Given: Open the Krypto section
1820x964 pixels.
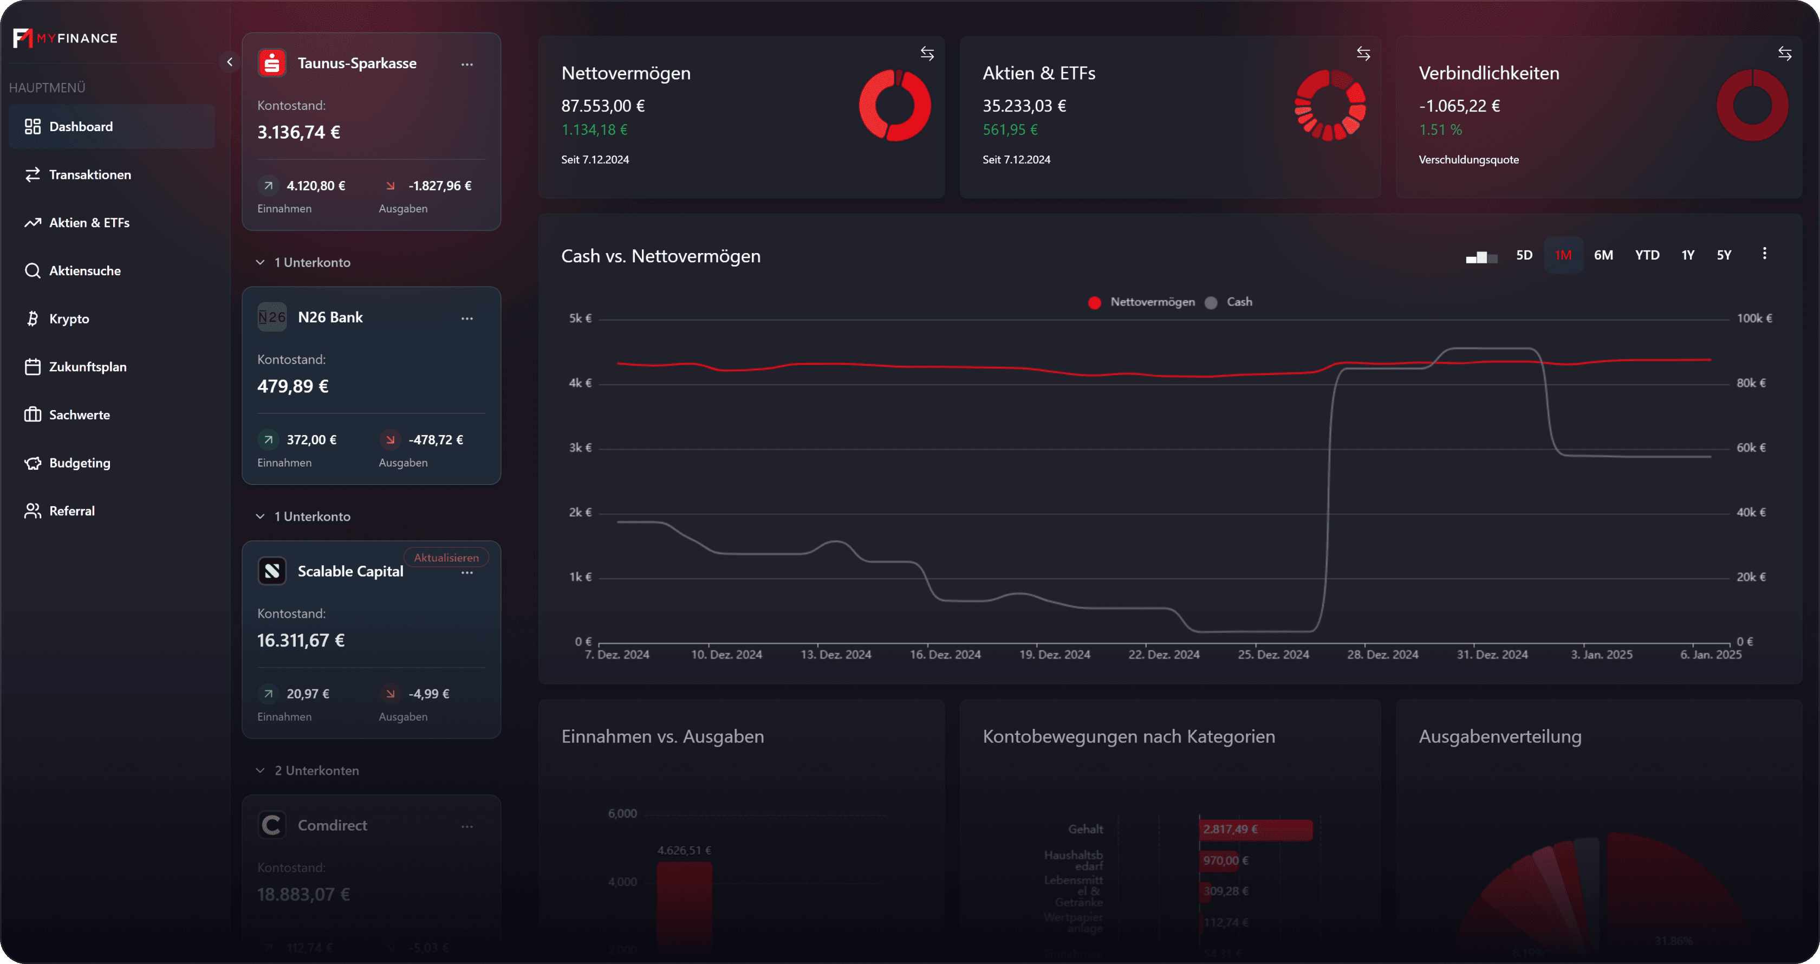Looking at the screenshot, I should 112,319.
